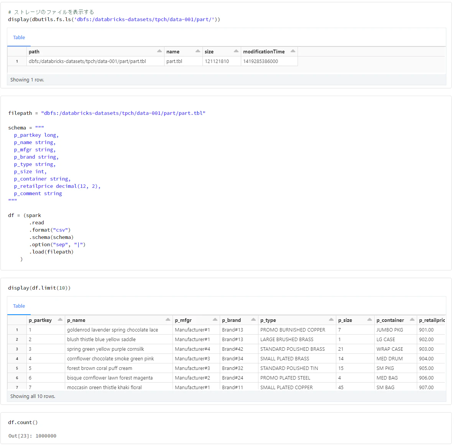
Task: Click the 'STANDARD POLISHED TIN' type cell
Action: (297, 368)
